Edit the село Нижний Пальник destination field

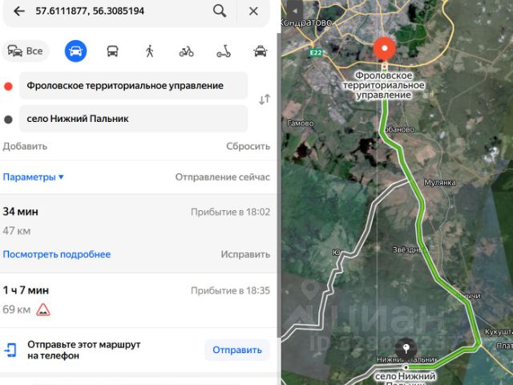[x=133, y=119]
